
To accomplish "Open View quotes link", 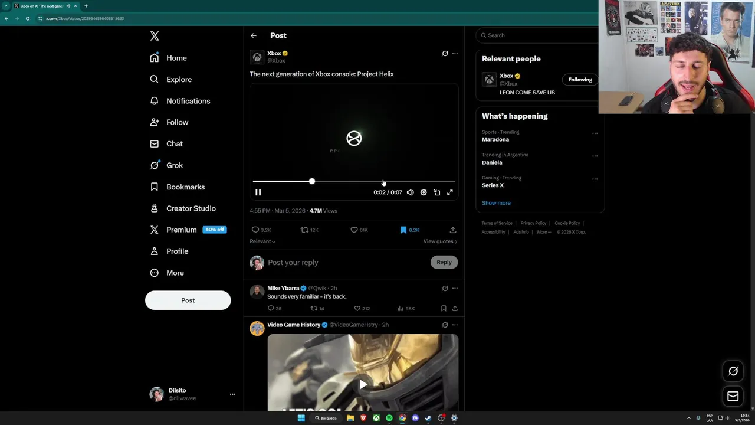I will tap(440, 241).
